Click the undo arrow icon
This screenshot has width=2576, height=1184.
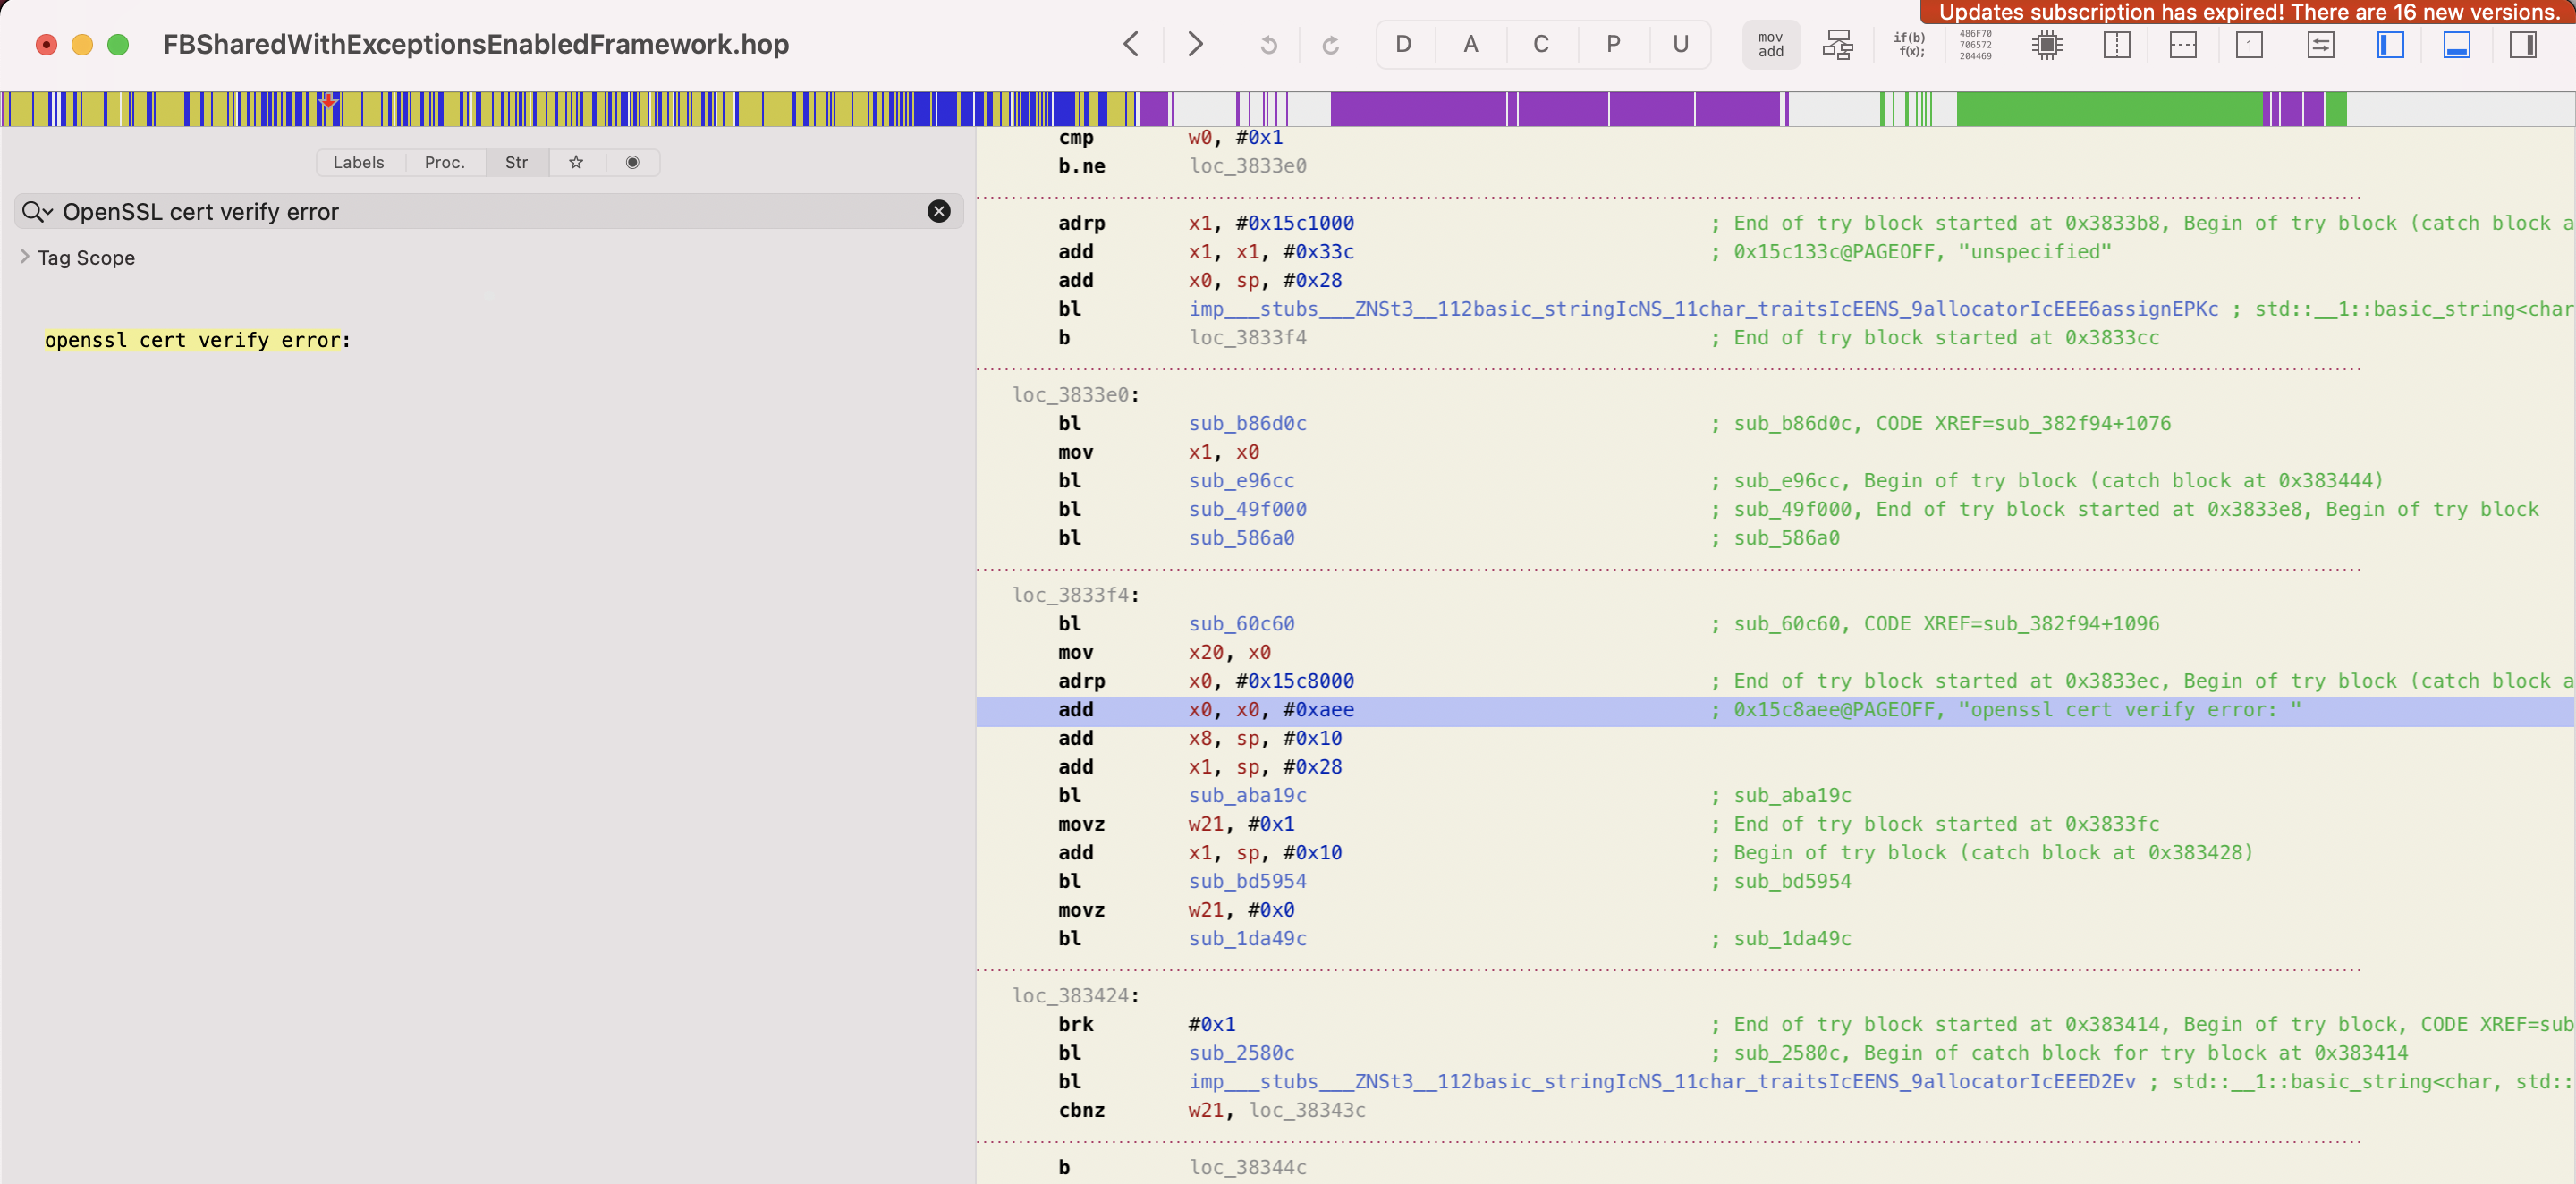1267,45
